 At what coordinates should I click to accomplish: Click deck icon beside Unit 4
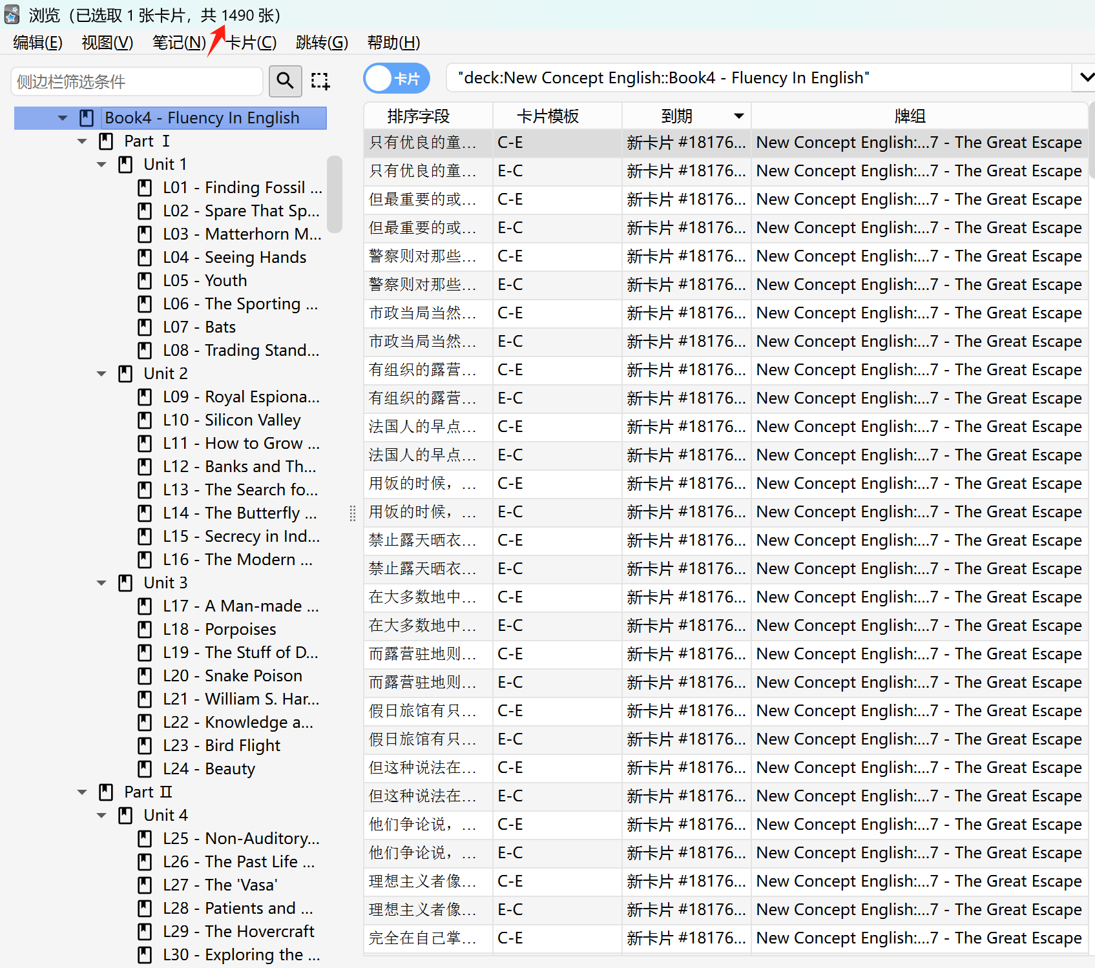pyautogui.click(x=125, y=815)
